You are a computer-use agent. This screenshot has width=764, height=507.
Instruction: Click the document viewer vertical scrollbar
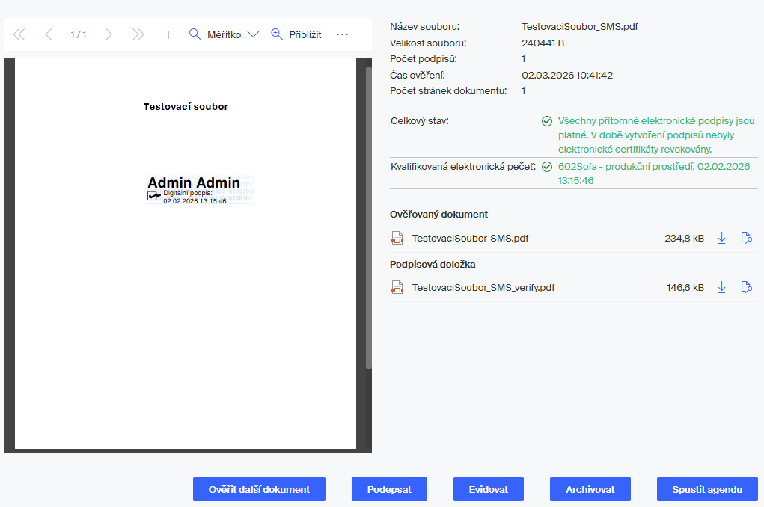click(x=368, y=217)
